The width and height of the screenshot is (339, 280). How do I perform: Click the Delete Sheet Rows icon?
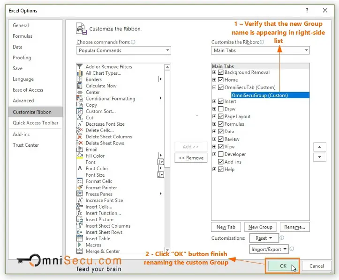80,143
